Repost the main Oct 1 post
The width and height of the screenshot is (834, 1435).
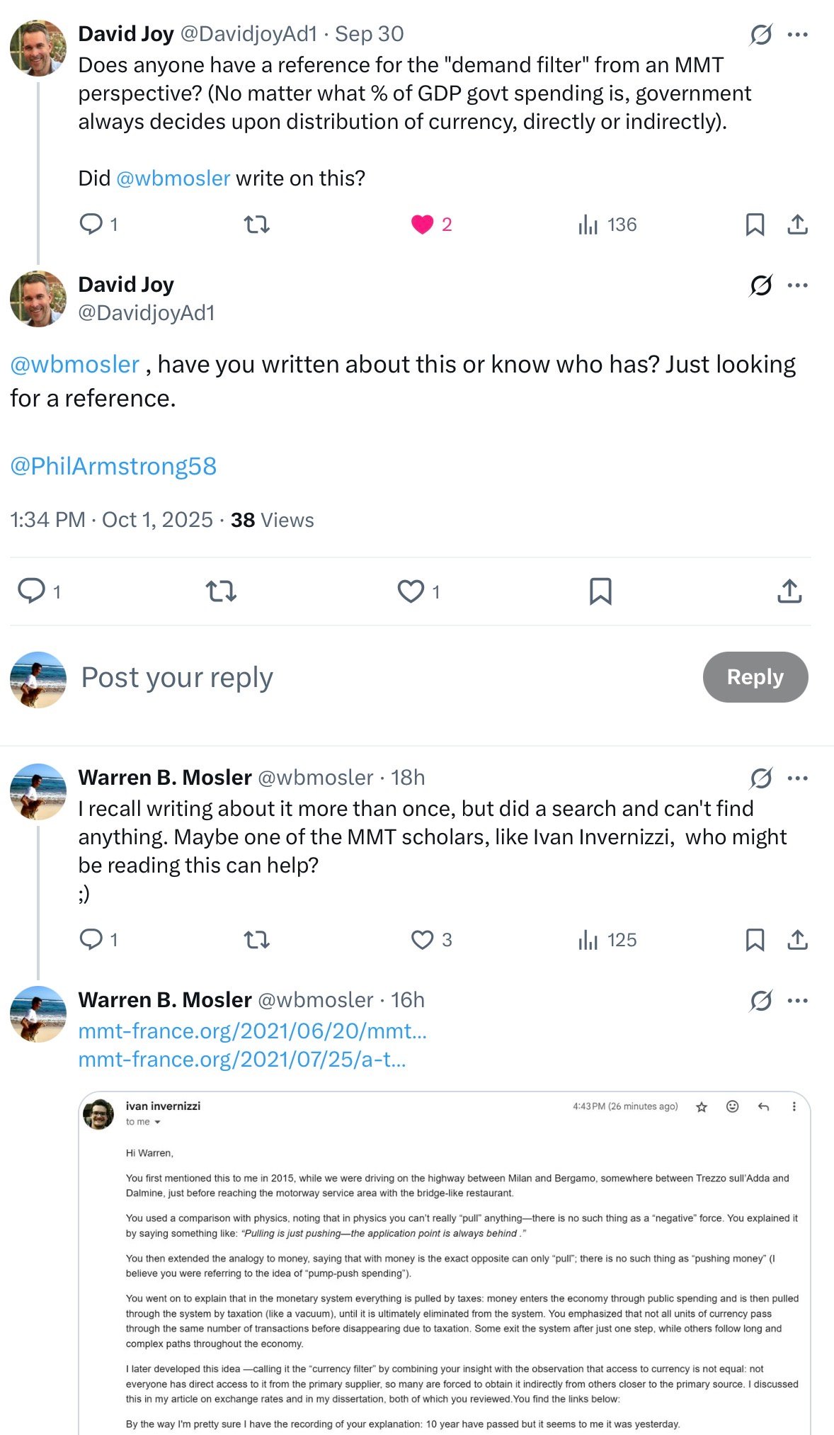[x=221, y=591]
